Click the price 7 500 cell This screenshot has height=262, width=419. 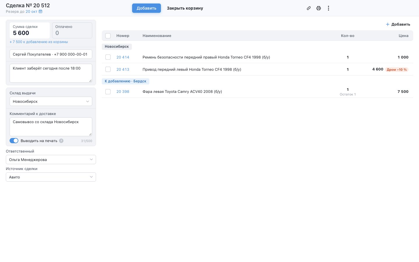[403, 92]
